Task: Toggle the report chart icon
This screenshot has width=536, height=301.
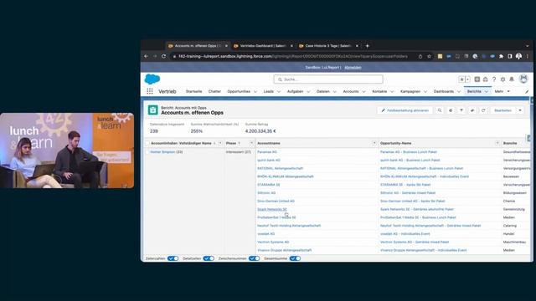Action: (451, 110)
